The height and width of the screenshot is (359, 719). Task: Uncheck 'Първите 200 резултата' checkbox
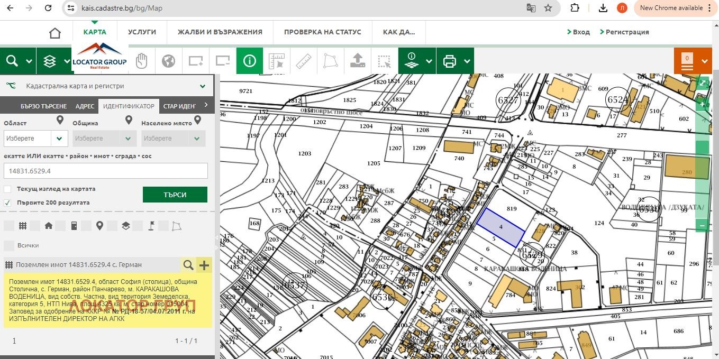click(7, 203)
